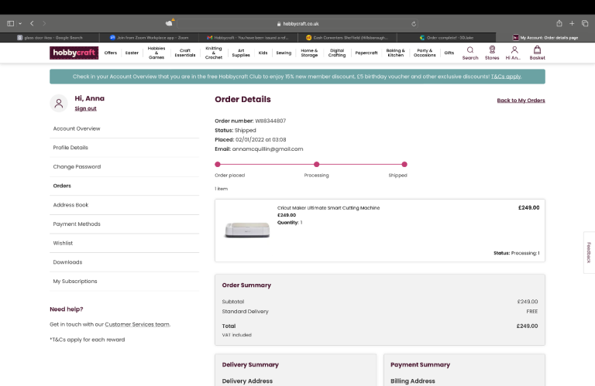Open the Feedback side tab
The width and height of the screenshot is (595, 386).
coord(589,252)
